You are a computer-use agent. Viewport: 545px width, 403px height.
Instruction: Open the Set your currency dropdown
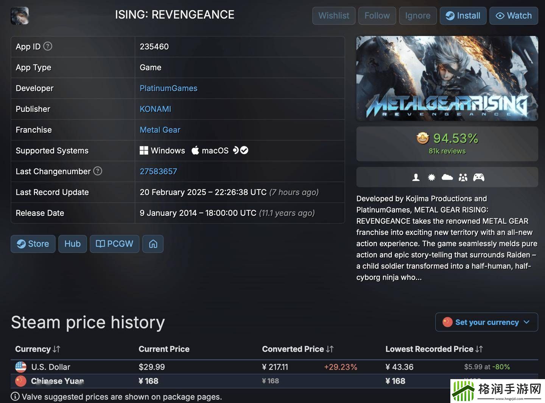pyautogui.click(x=486, y=322)
